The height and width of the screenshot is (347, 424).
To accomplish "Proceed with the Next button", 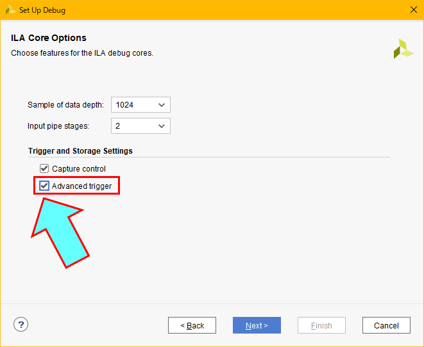I will [257, 325].
